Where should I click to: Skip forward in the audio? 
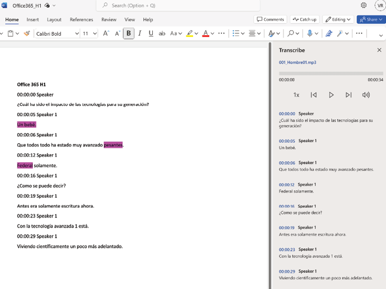tap(349, 95)
